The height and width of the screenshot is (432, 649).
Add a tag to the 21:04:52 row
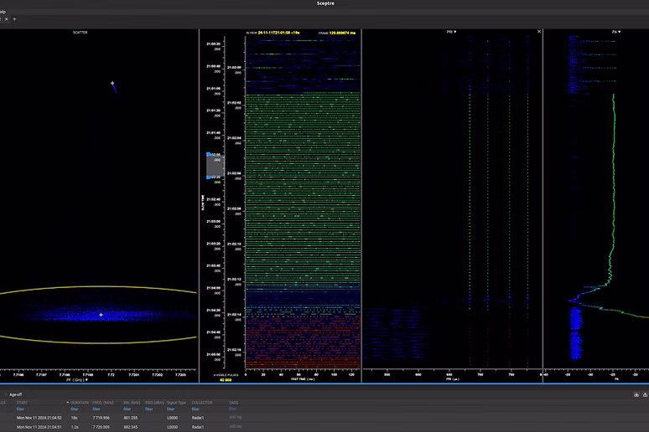click(x=235, y=417)
